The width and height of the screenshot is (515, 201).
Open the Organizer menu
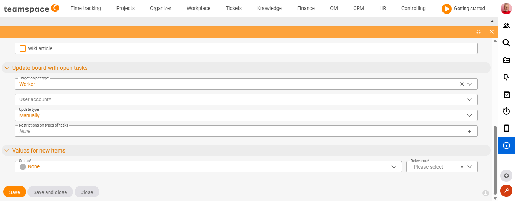161,8
